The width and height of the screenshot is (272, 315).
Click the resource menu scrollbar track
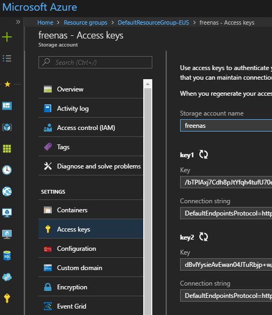click(147, 201)
